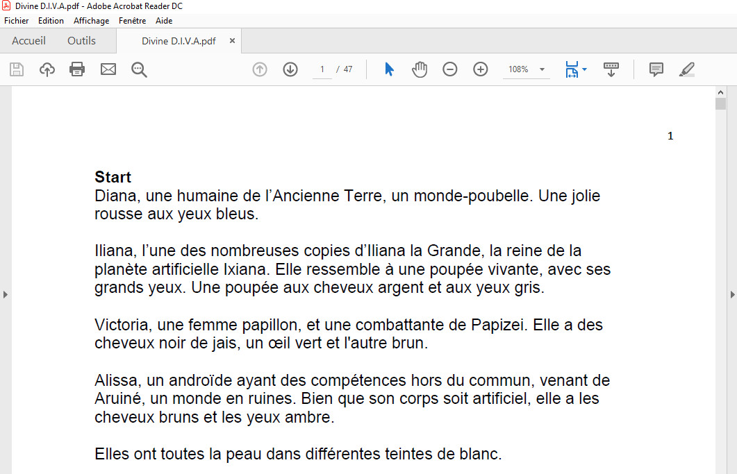Image resolution: width=737 pixels, height=474 pixels.
Task: Send file by email envelope icon
Action: (108, 69)
